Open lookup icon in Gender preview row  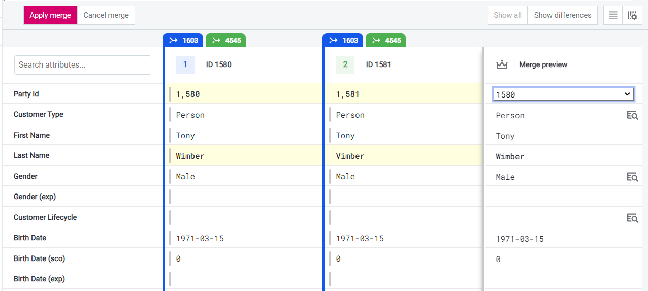pos(632,177)
